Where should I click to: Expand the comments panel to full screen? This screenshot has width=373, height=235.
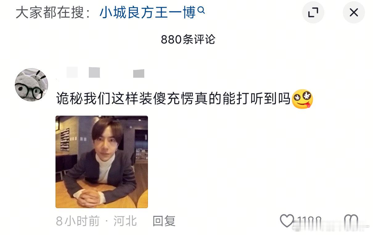(x=313, y=12)
